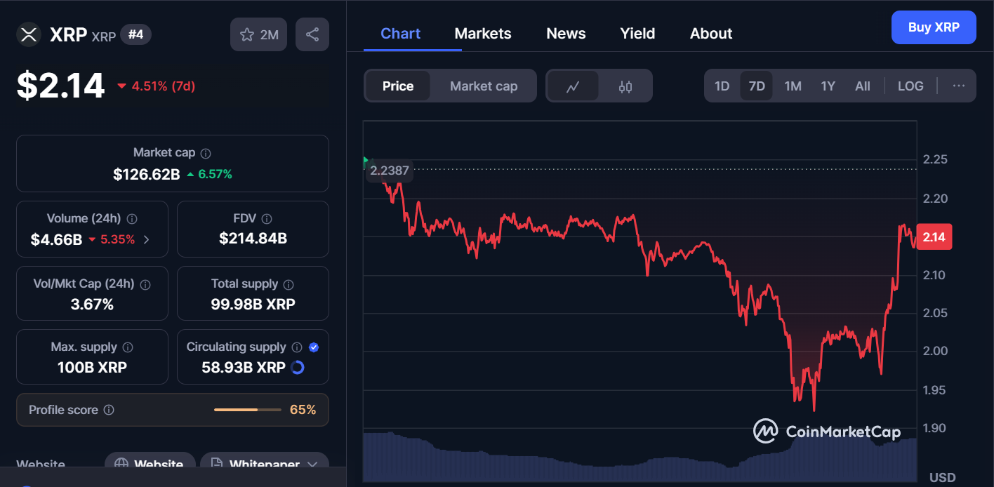Click the 58.93B XRP circulating supply value
The image size is (994, 487).
[x=244, y=367]
